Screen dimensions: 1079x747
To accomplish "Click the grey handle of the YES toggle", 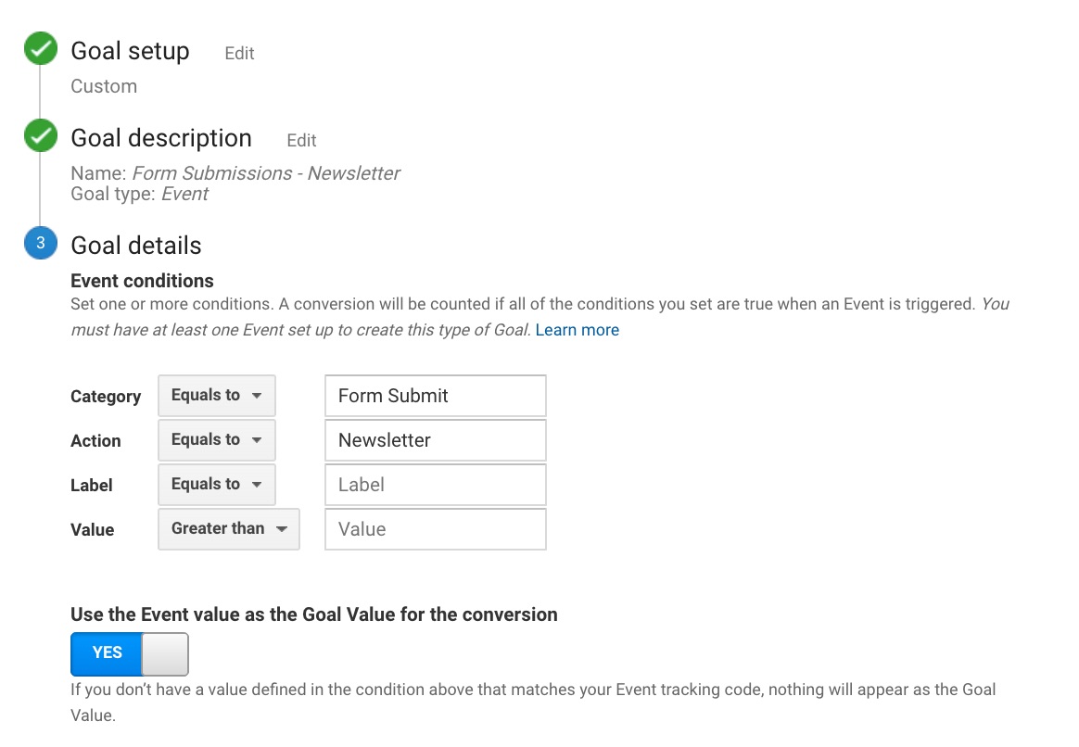I will point(165,654).
